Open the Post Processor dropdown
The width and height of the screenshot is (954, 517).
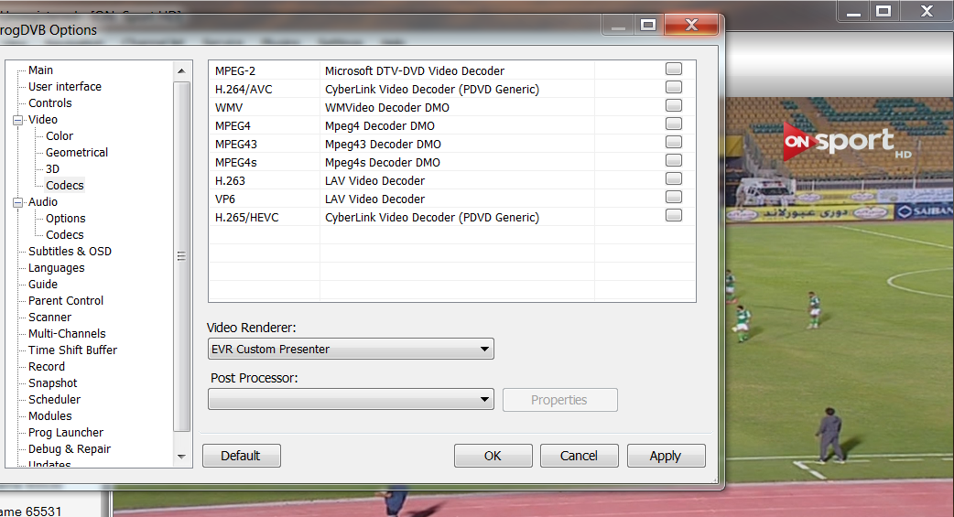[x=351, y=400]
